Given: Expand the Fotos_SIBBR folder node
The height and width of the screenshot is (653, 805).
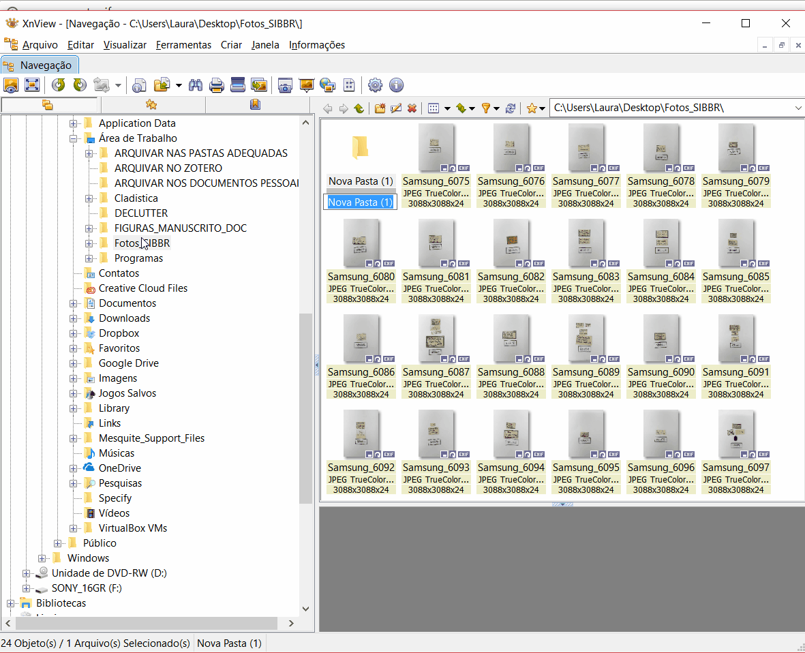Looking at the screenshot, I should 89,243.
